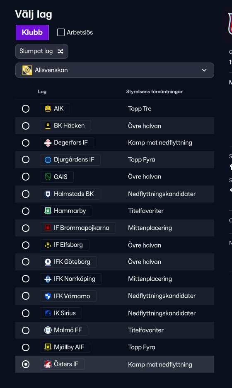Click the Östers IF club crest icon

pyautogui.click(x=48, y=364)
